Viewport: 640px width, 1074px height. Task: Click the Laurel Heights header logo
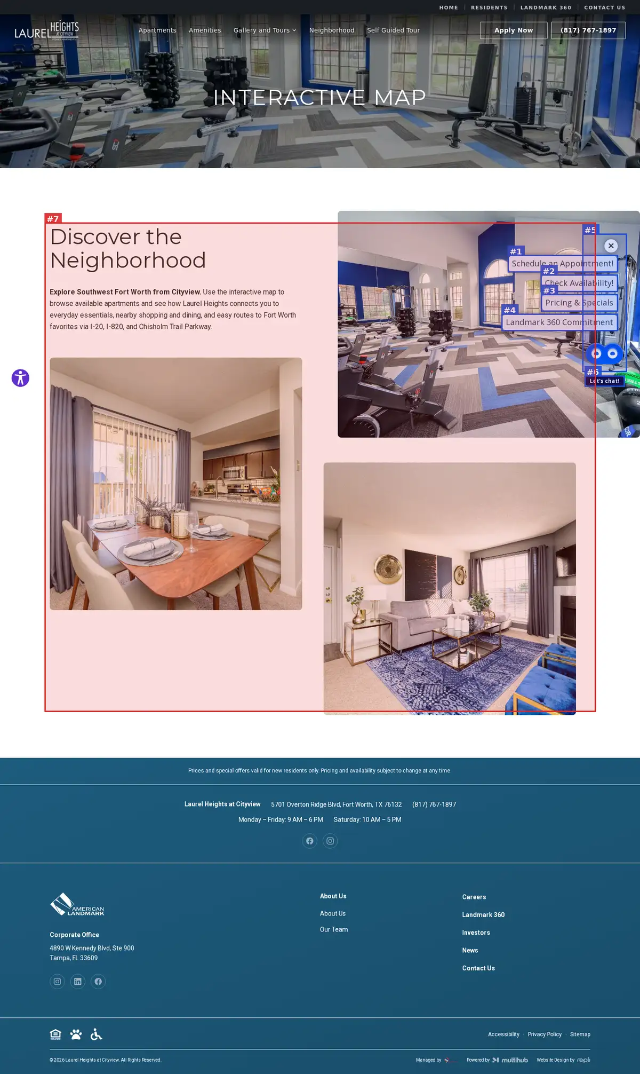[x=47, y=30]
